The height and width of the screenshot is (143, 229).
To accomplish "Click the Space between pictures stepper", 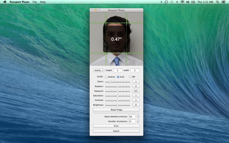I will pos(138,116).
